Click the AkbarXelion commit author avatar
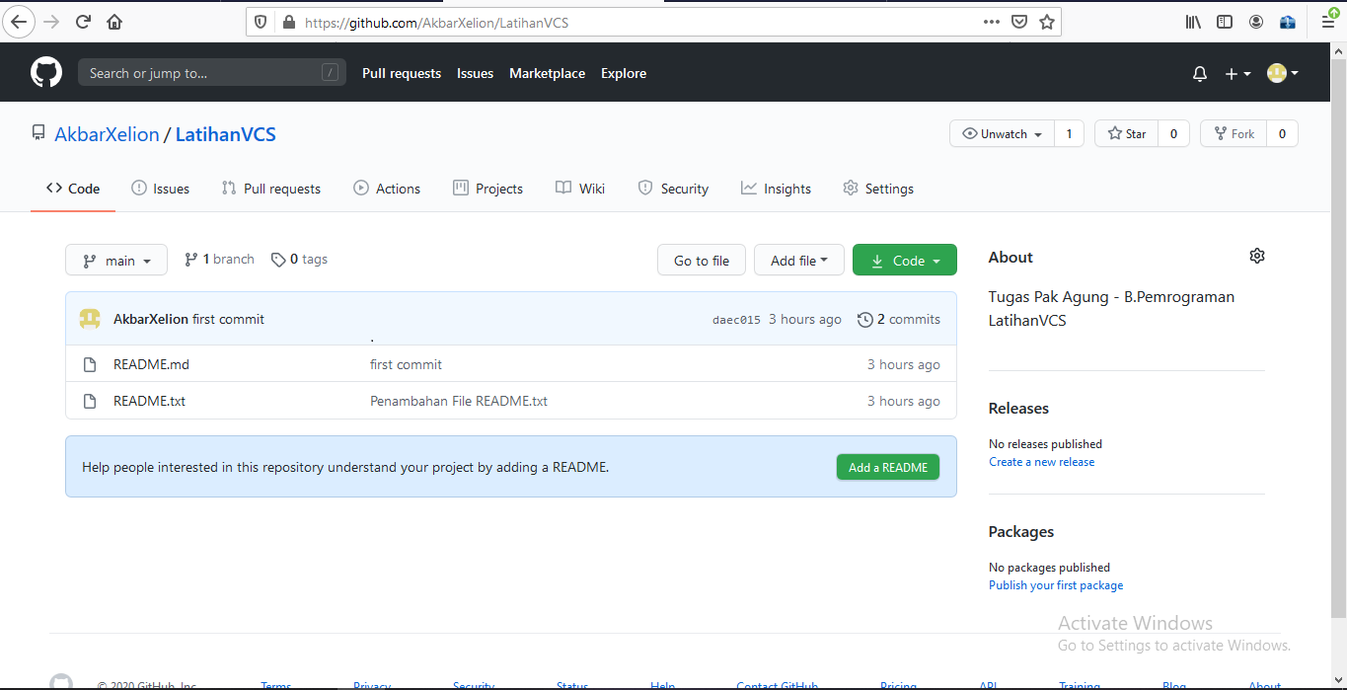Screen dimensions: 1347x690 pos(90,319)
